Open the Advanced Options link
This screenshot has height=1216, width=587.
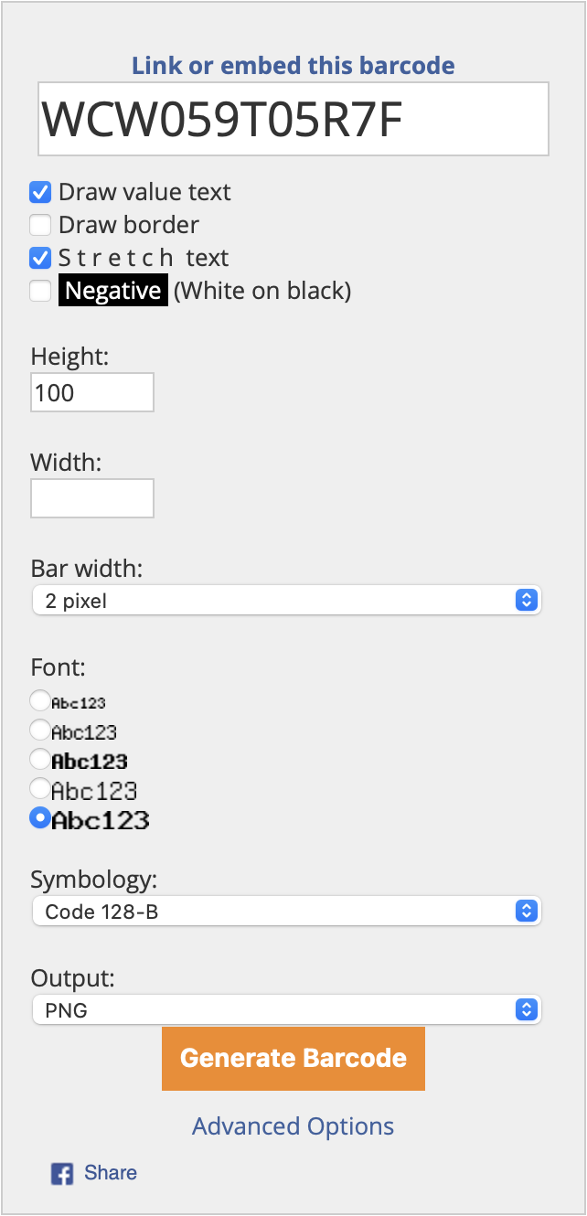click(293, 1126)
